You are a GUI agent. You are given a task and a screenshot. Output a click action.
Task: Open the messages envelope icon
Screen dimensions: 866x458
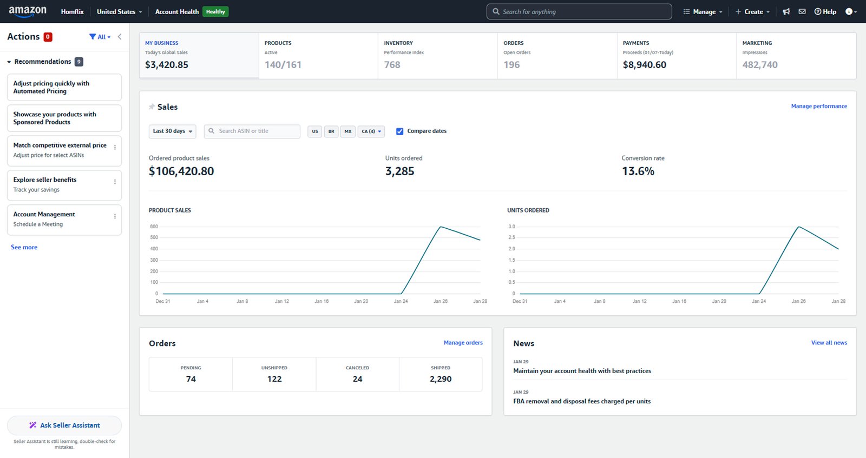coord(802,12)
